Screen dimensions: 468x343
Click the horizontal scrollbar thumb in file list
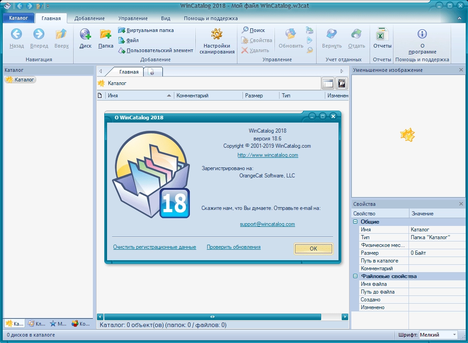tap(213, 317)
